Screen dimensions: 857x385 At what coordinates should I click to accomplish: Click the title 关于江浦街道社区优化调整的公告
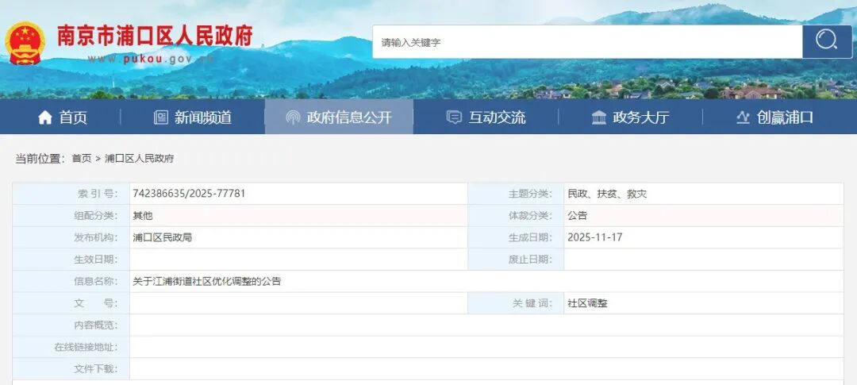[207, 281]
